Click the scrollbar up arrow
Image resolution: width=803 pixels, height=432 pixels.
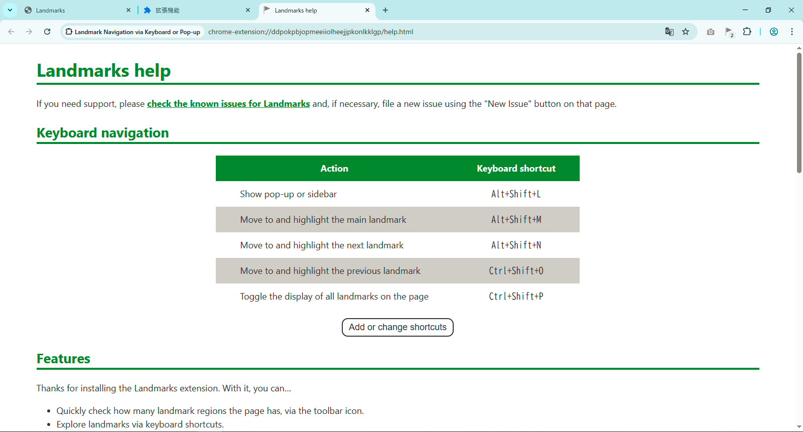tap(799, 48)
